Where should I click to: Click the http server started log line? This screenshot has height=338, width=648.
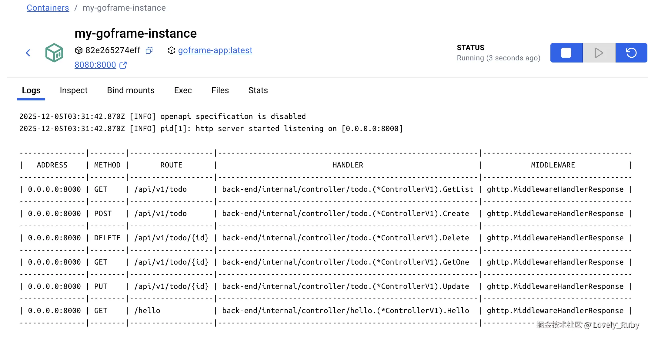(x=211, y=129)
